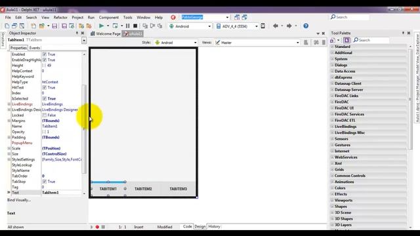
Task: Switch to the Code view tab
Action: 187,227
